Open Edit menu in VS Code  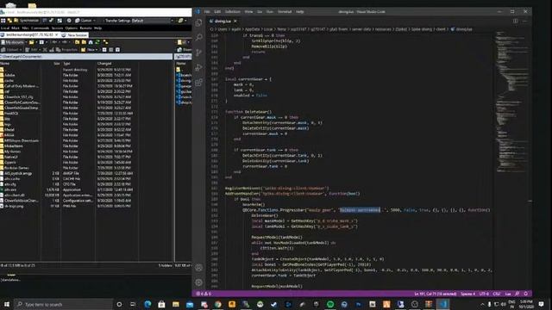point(217,11)
